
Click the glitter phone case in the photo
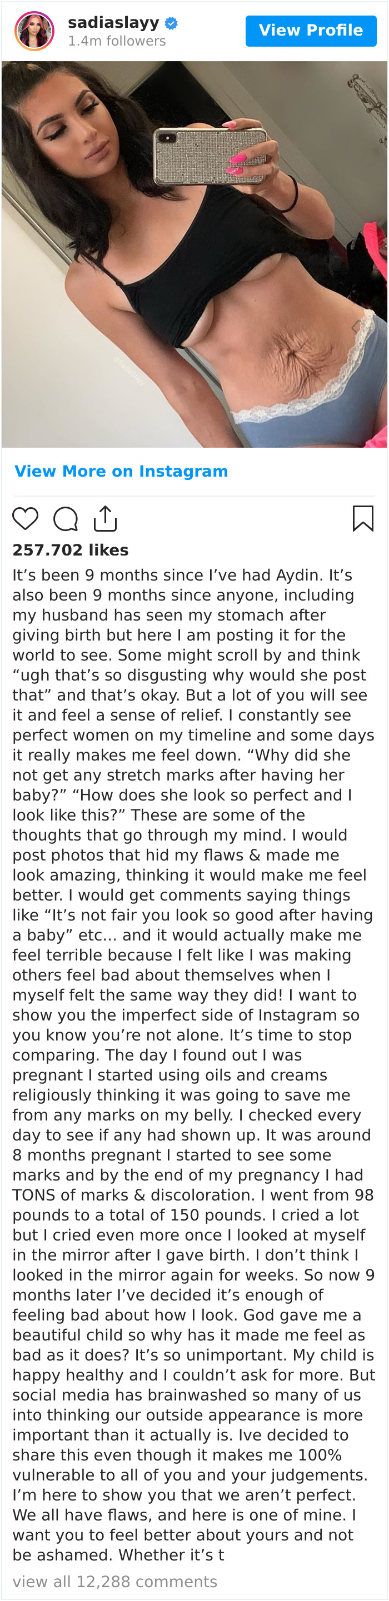pyautogui.click(x=212, y=156)
